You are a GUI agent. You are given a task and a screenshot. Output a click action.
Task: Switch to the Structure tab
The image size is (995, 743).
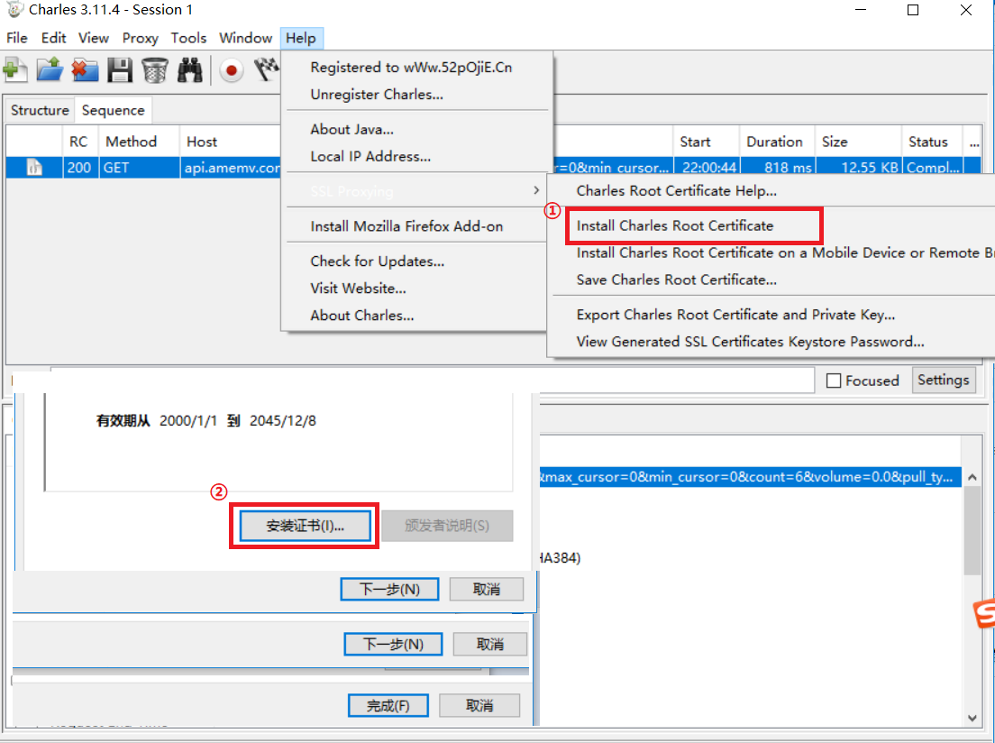tap(40, 110)
